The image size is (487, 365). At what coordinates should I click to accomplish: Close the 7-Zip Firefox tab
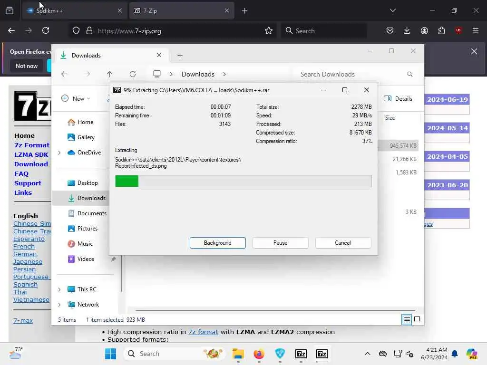pyautogui.click(x=227, y=10)
